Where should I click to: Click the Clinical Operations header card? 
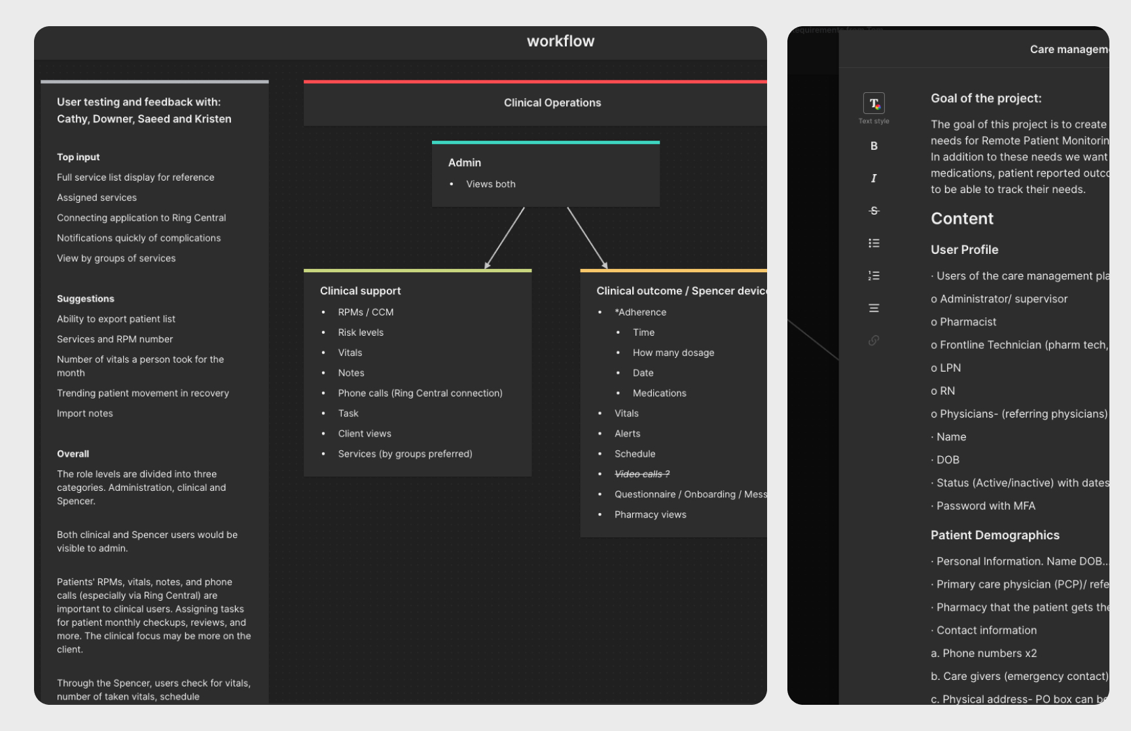tap(552, 103)
